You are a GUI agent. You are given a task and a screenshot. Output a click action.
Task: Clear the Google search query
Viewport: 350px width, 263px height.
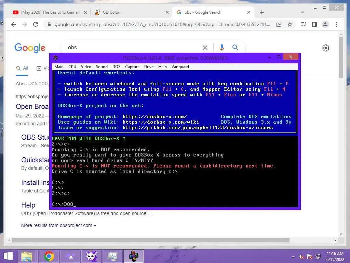pyautogui.click(x=205, y=47)
